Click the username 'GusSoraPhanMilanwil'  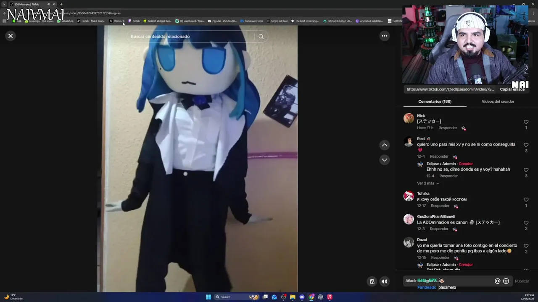click(436, 217)
